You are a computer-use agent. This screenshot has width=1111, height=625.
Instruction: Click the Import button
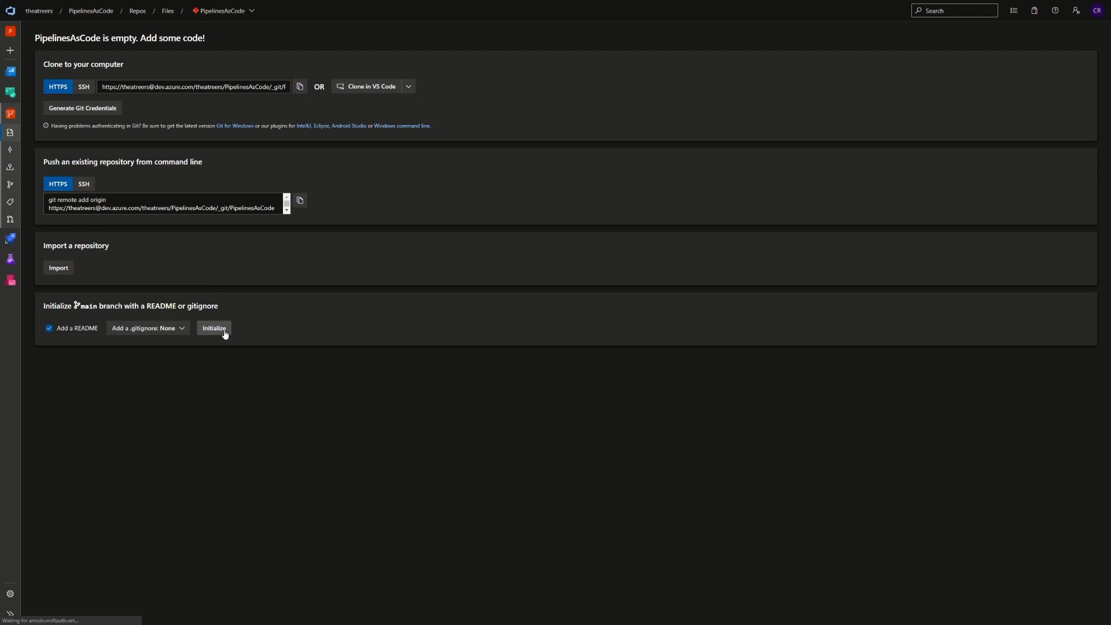pyautogui.click(x=59, y=268)
